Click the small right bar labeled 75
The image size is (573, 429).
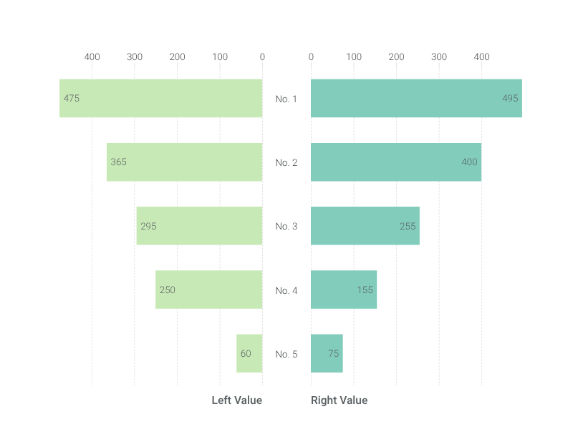pyautogui.click(x=327, y=353)
